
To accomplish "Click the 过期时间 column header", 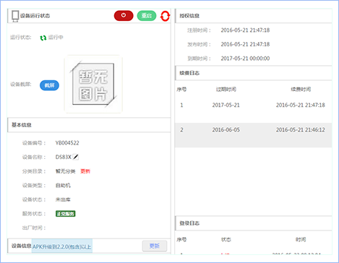I will pyautogui.click(x=226, y=90).
